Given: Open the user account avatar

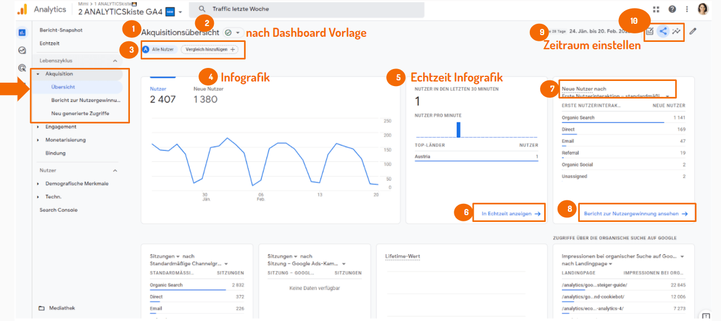Looking at the screenshot, I should pos(703,10).
